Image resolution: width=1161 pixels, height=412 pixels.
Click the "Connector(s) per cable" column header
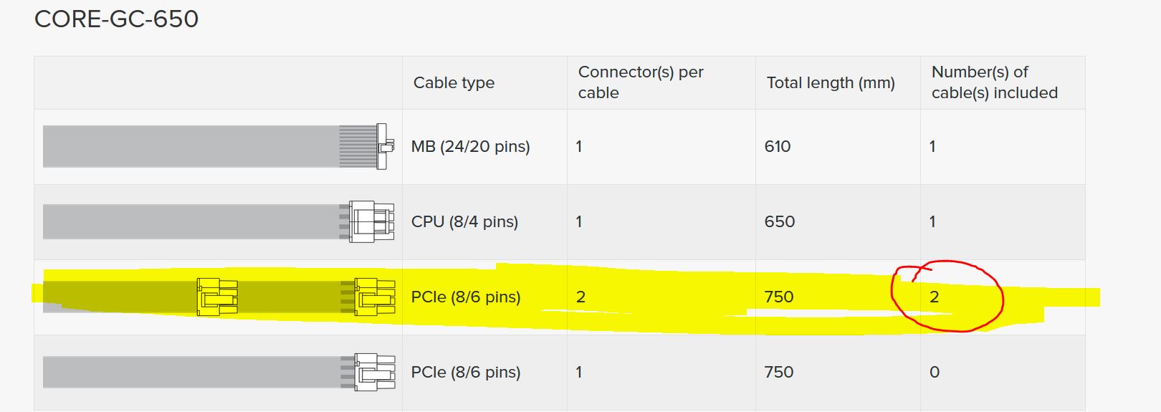(641, 82)
